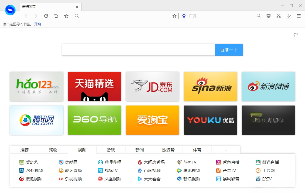305x196 pixels.
Task: Open the sina新浪 tile
Action: (x=210, y=86)
